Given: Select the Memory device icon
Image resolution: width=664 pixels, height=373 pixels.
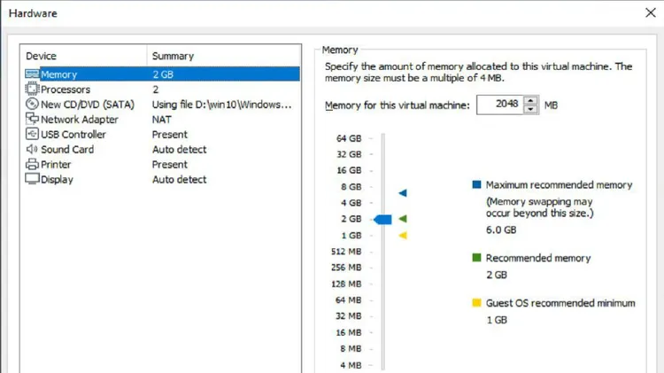Looking at the screenshot, I should click(32, 74).
